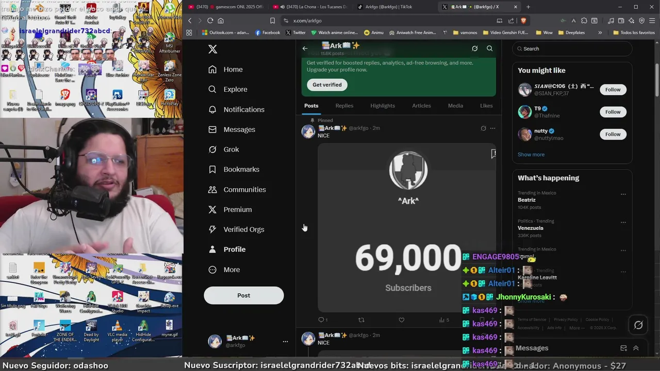
Task: Open account switcher three dots menu
Action: 285,341
